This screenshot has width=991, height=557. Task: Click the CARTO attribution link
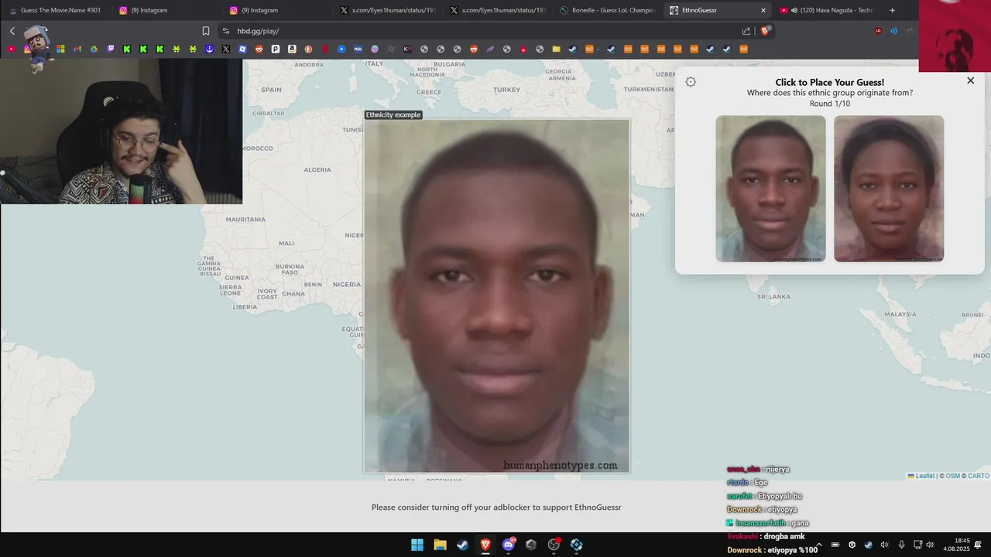(978, 476)
